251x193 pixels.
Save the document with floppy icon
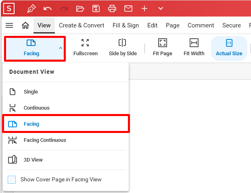click(96, 8)
